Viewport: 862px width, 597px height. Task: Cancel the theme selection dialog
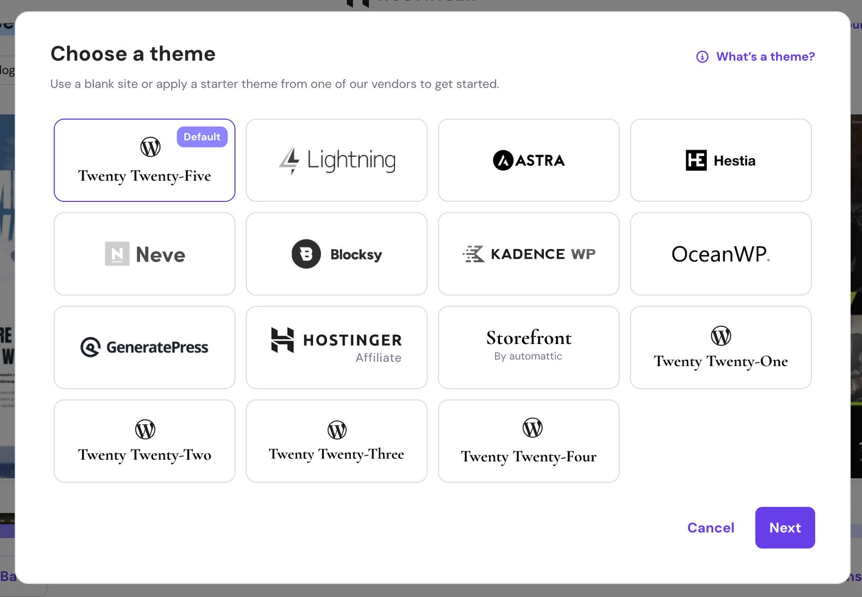click(711, 528)
